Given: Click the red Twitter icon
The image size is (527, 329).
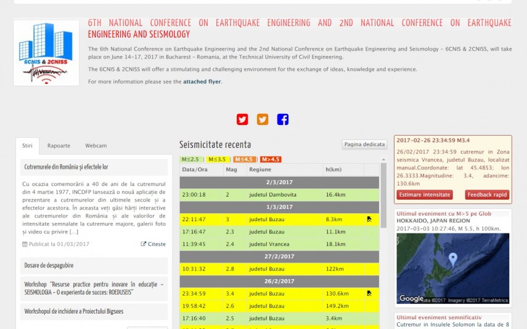Looking at the screenshot, I should point(242,120).
